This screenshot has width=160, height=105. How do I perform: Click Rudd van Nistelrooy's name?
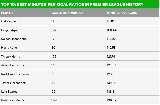(14, 74)
